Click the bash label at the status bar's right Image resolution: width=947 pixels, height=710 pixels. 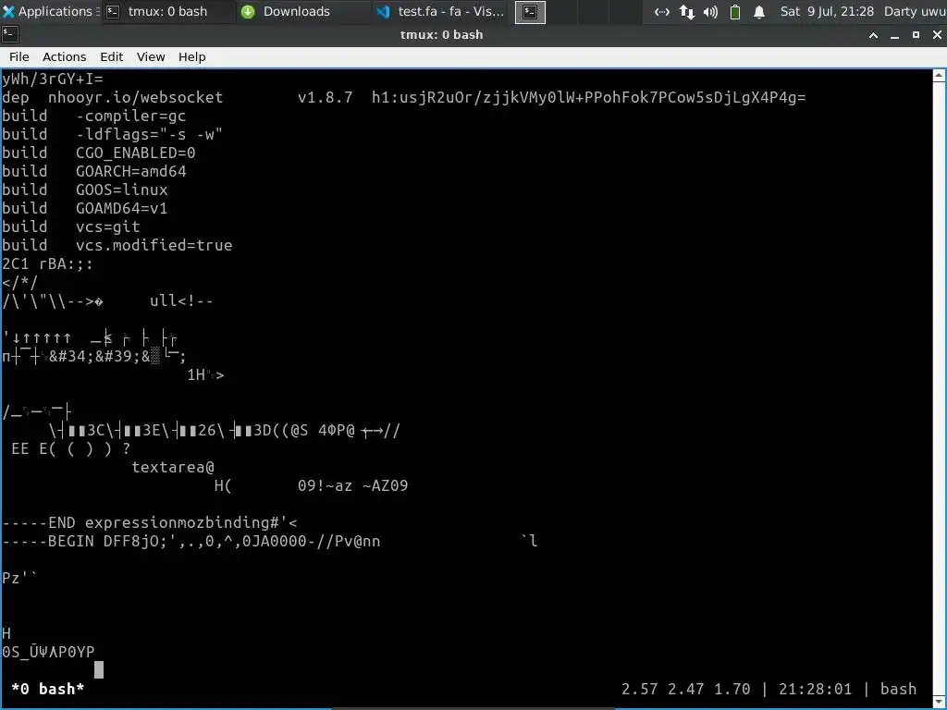coord(898,689)
